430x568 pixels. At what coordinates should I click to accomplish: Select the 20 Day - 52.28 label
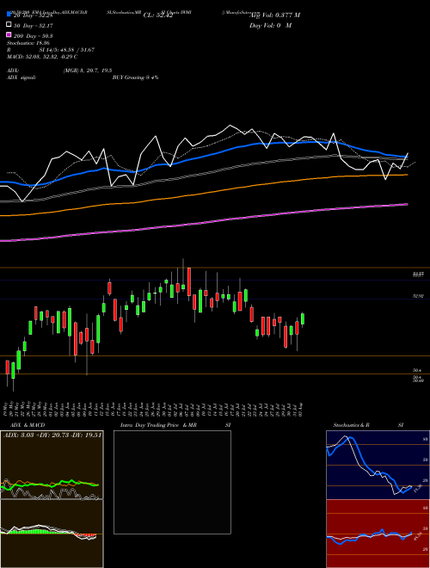34,15
